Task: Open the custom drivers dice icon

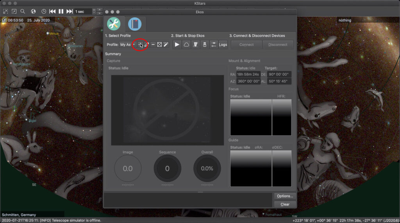Action: point(159,44)
